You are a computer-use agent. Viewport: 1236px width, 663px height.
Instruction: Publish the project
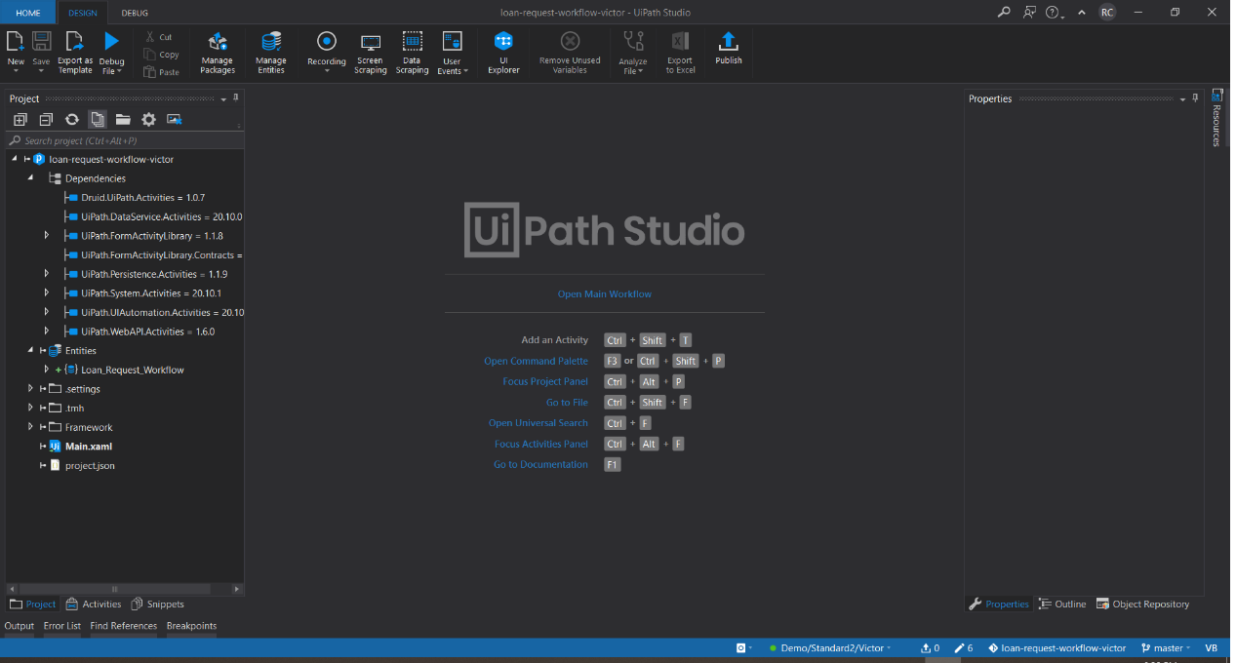tap(729, 47)
